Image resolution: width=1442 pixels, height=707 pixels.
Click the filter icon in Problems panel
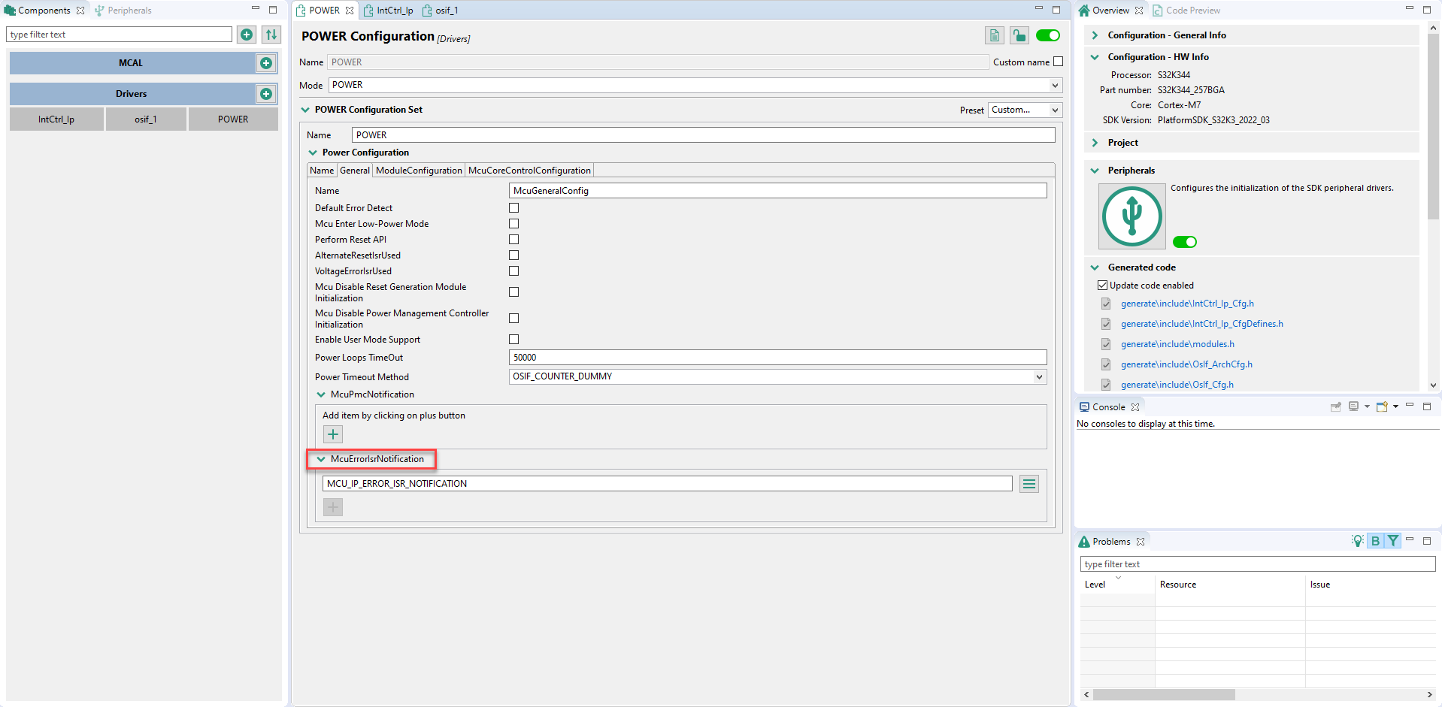(x=1393, y=540)
